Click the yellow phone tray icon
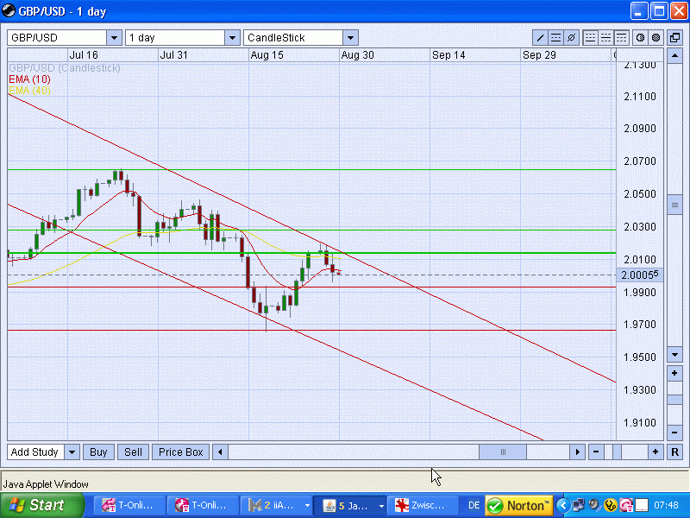Viewport: 690px width, 518px height. 611,505
